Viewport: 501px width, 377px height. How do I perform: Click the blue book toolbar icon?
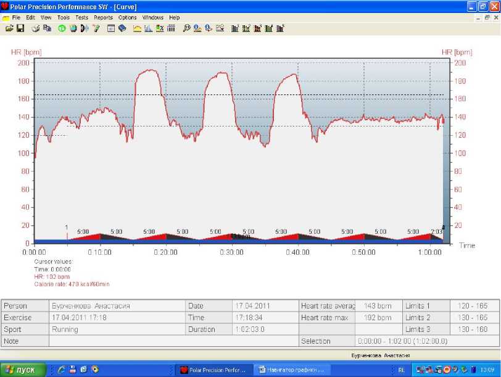122,28
